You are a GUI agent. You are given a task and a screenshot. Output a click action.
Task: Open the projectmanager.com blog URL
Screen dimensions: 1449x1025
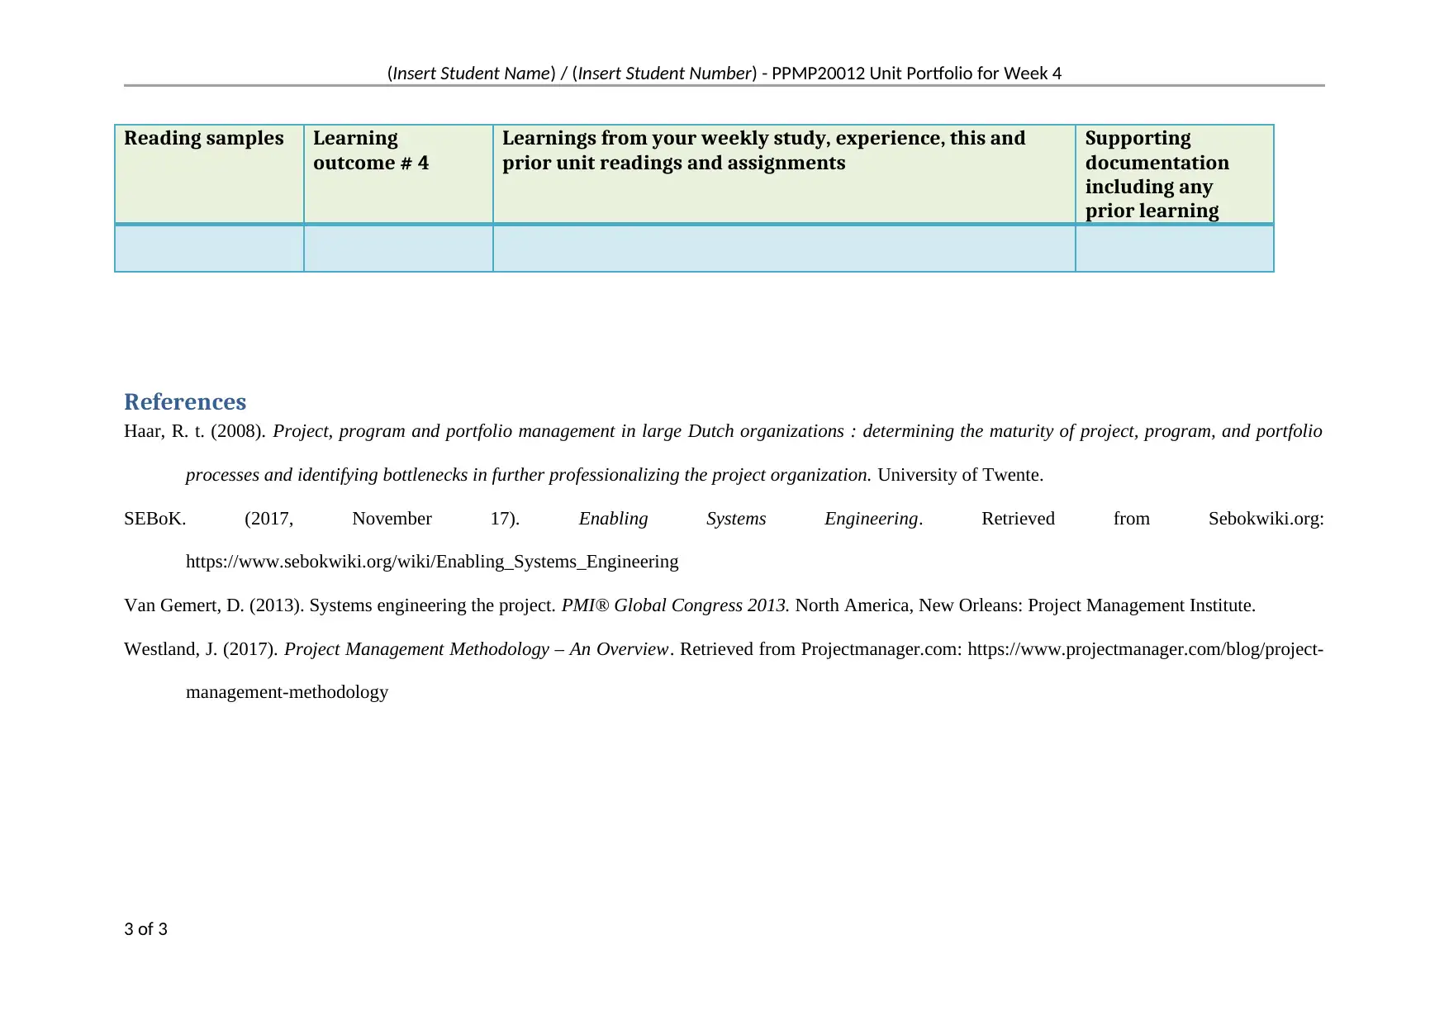coord(1146,649)
